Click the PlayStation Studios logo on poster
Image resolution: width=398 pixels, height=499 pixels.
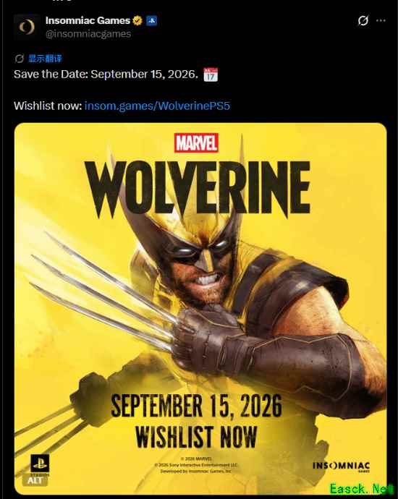tap(40, 465)
